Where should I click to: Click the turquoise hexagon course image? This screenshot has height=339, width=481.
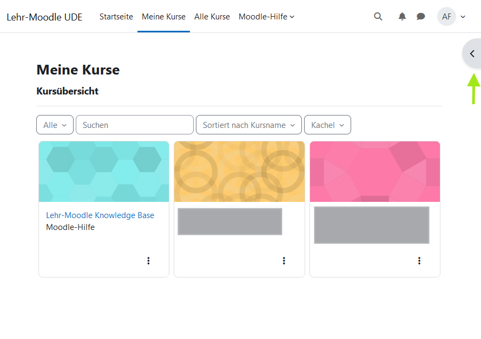[x=104, y=172]
